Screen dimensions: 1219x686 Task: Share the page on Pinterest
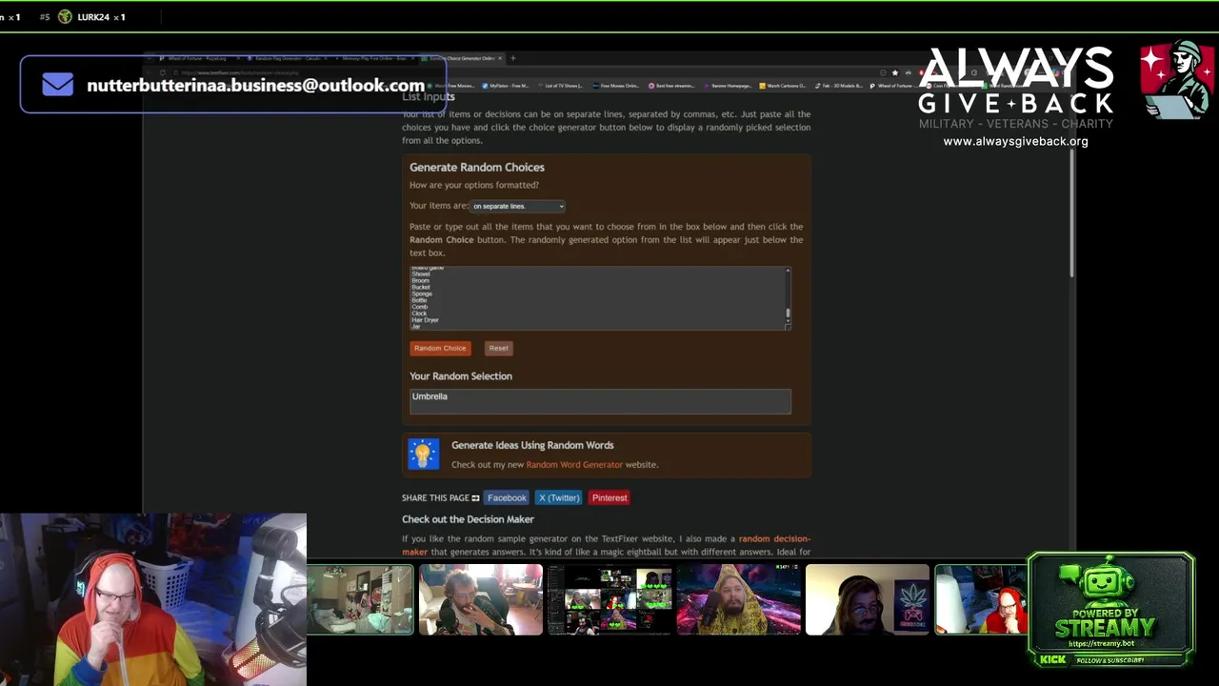pos(609,497)
